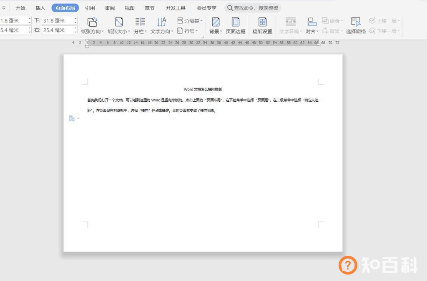Expand the paste options dropdown arrow
This screenshot has width=427, height=281.
point(78,118)
